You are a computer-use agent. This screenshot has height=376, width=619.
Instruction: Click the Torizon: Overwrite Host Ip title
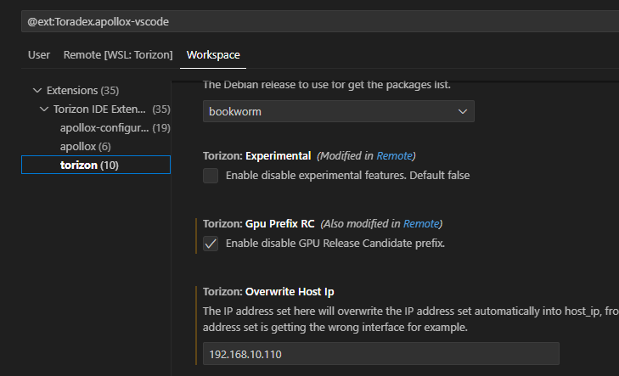268,292
